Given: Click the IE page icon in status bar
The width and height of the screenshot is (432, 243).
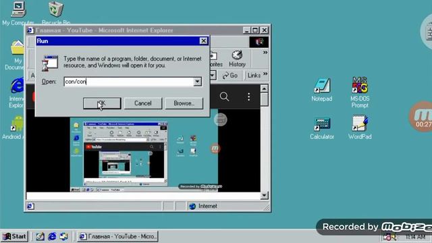Looking at the screenshot, I should coord(30,206).
